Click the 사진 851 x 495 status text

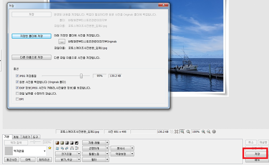point(117,132)
